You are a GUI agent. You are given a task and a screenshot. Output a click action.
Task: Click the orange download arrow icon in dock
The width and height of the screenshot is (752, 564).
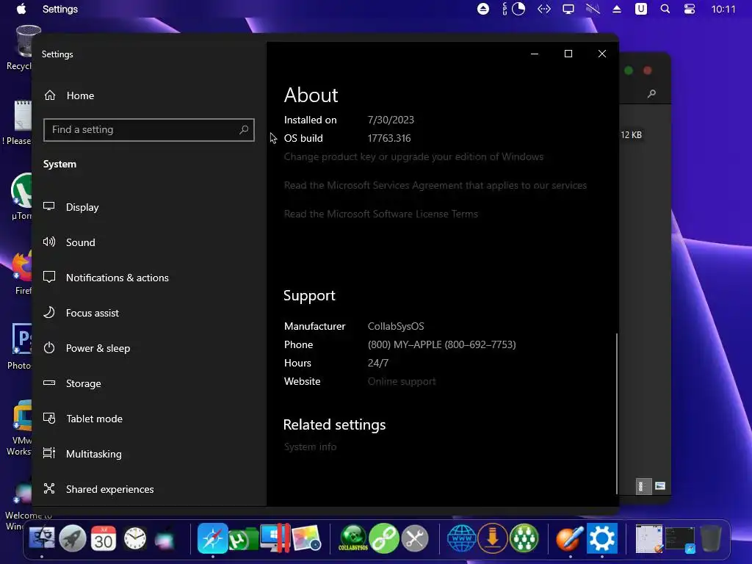pyautogui.click(x=493, y=538)
